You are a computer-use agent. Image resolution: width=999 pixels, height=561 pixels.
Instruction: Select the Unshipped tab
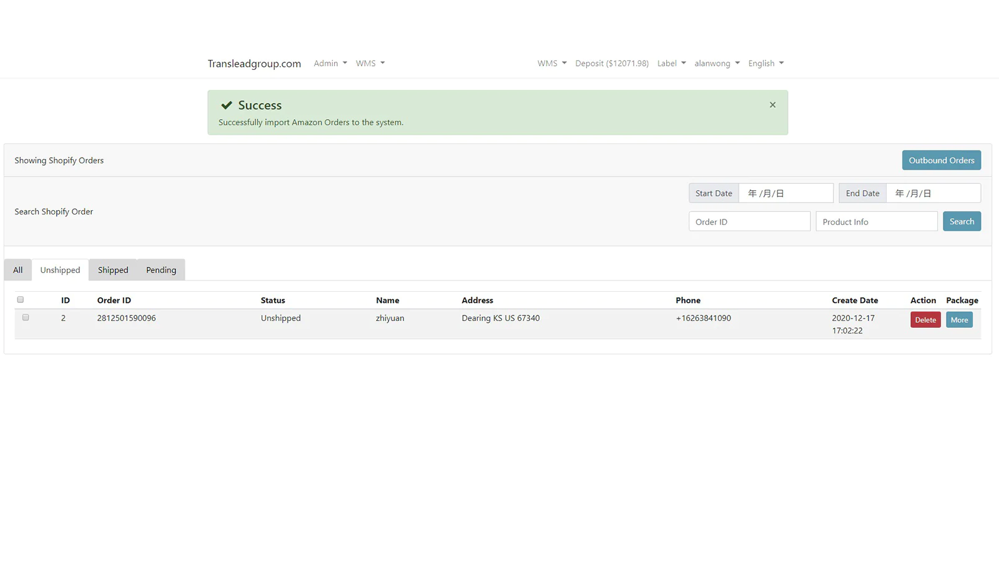[60, 270]
